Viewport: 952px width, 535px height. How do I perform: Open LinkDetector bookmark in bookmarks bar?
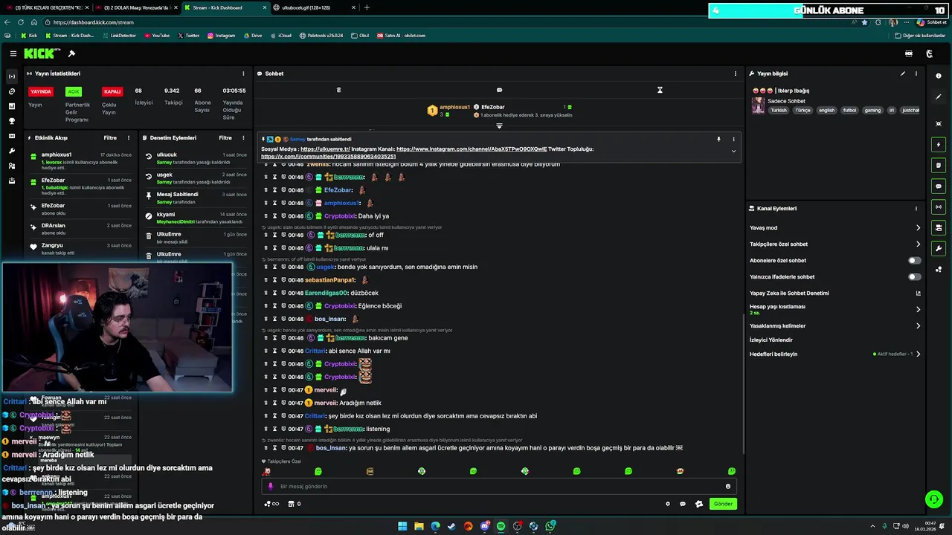click(x=119, y=36)
